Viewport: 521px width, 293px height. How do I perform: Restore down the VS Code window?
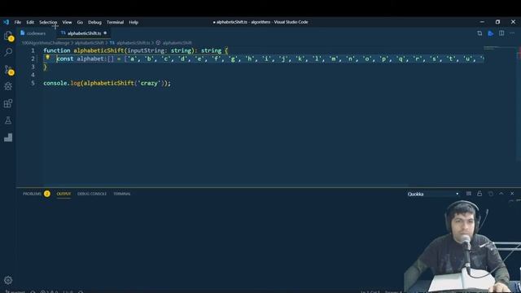[497, 22]
